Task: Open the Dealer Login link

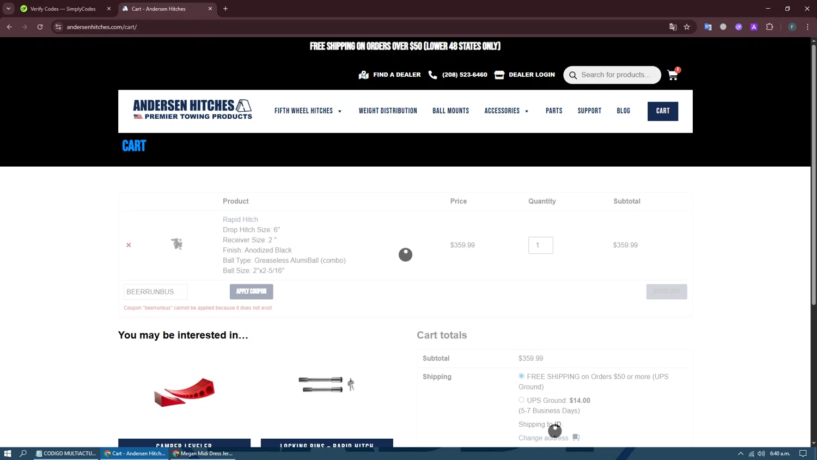Action: tap(532, 75)
